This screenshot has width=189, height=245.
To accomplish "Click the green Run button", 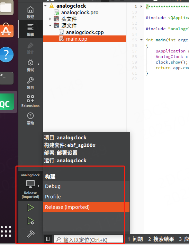I will pyautogui.click(x=30, y=207).
